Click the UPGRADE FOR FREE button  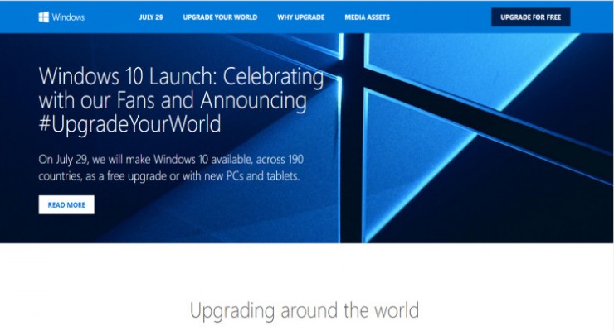(530, 17)
